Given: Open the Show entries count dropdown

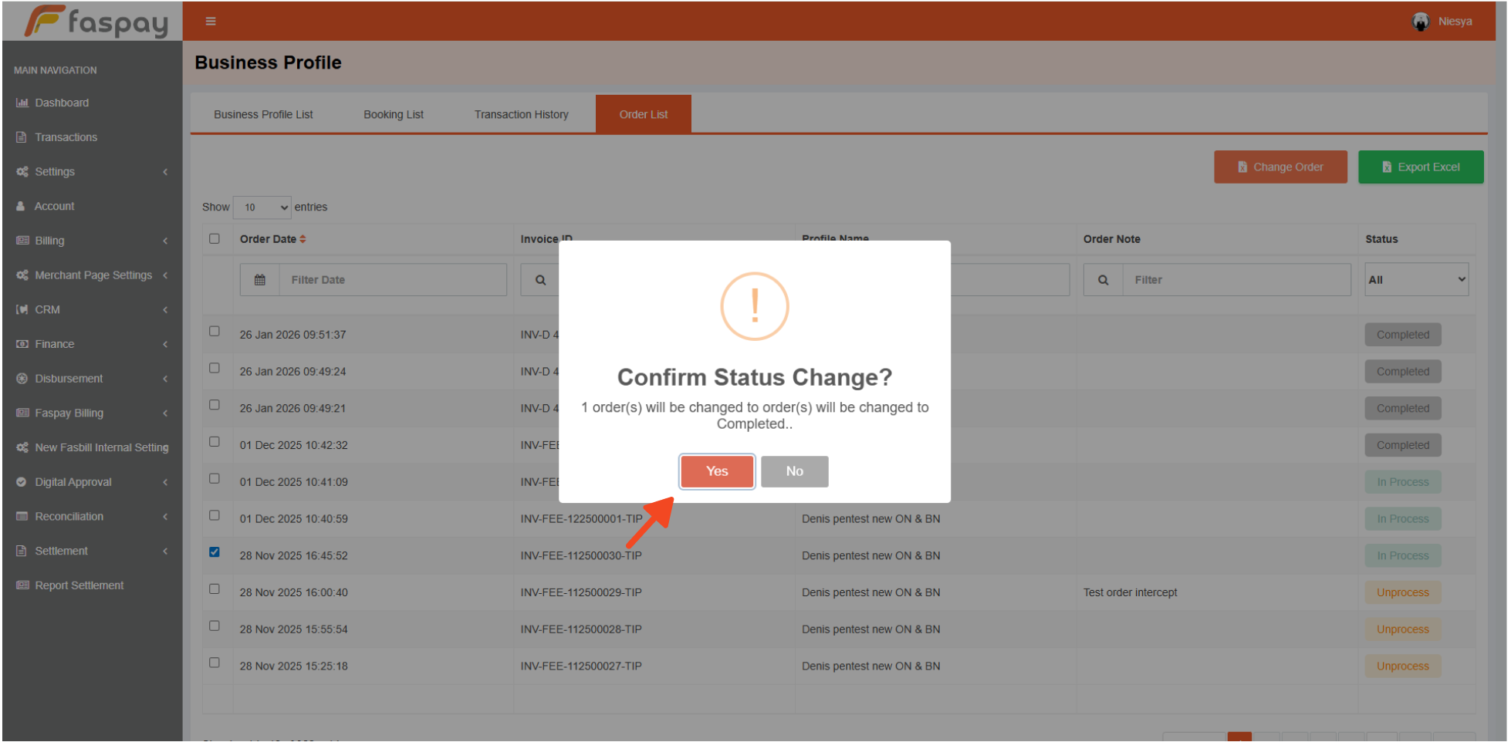Looking at the screenshot, I should 262,207.
